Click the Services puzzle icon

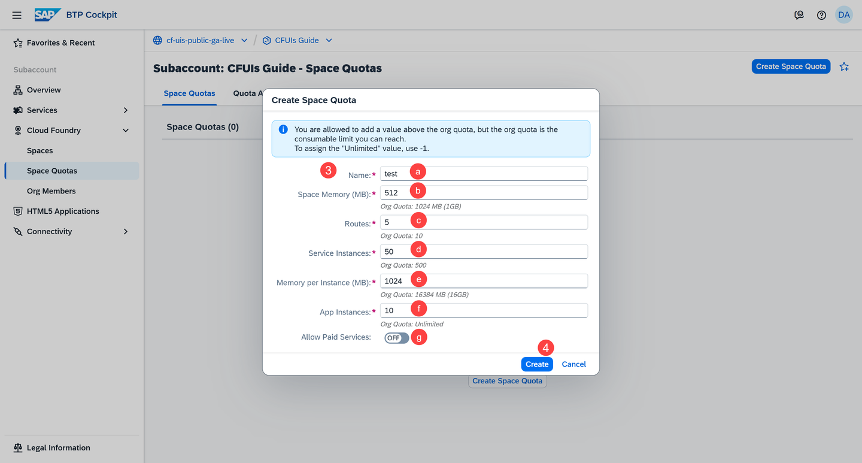point(18,110)
